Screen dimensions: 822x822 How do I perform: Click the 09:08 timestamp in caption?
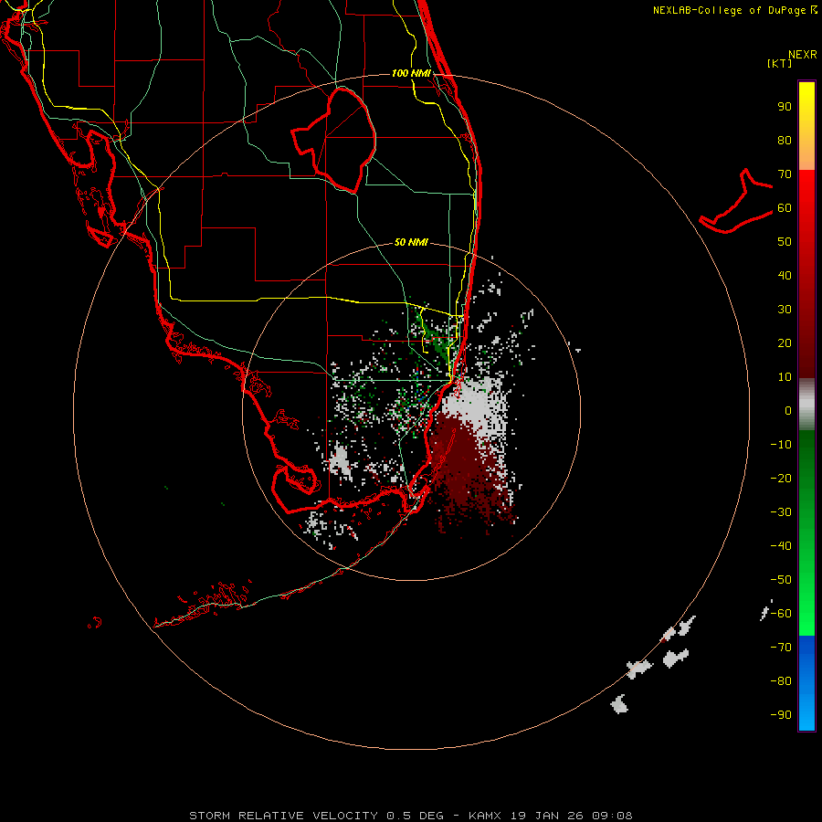click(x=612, y=816)
